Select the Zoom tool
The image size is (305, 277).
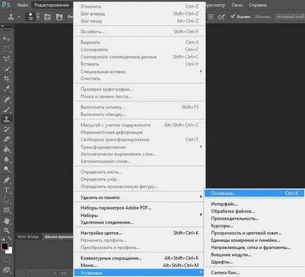pyautogui.click(x=6, y=231)
